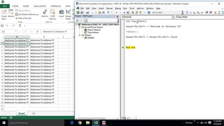Image resolution: width=224 pixels, height=126 pixels.
Task: Open Visual Basic from Excel ribbon
Action: [x=4, y=15]
